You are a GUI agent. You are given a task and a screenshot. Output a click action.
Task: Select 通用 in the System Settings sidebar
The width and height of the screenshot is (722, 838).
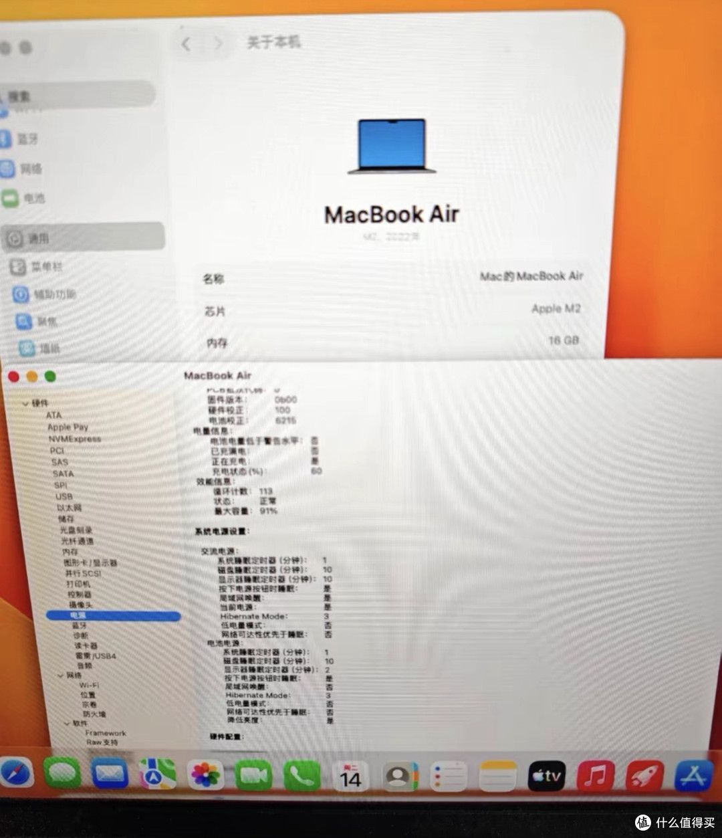pos(82,237)
